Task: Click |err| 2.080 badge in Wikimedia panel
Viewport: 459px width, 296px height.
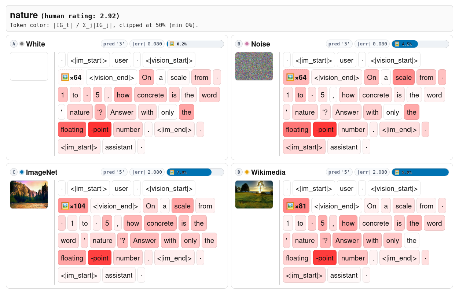Action: tap(372, 172)
